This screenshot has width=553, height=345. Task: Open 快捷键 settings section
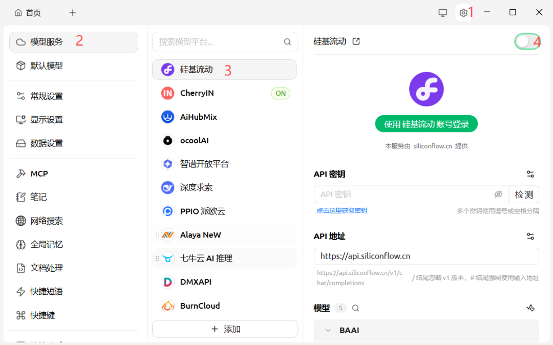click(74, 315)
